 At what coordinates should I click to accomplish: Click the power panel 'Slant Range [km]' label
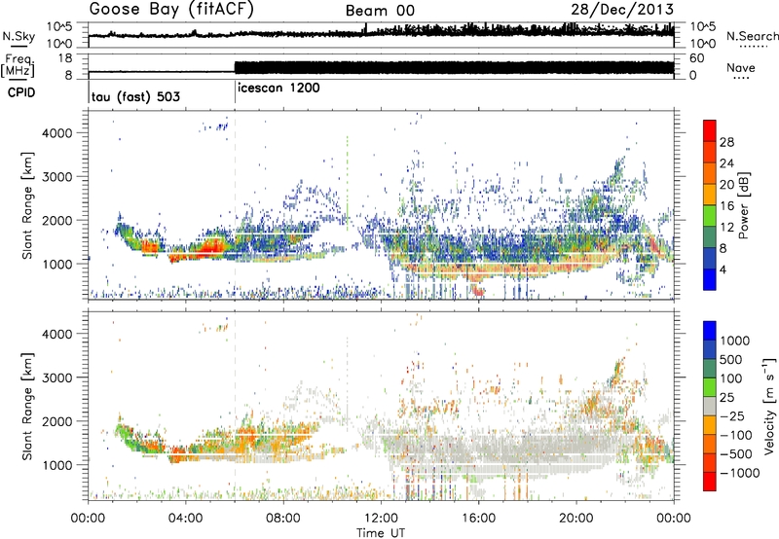27,205
